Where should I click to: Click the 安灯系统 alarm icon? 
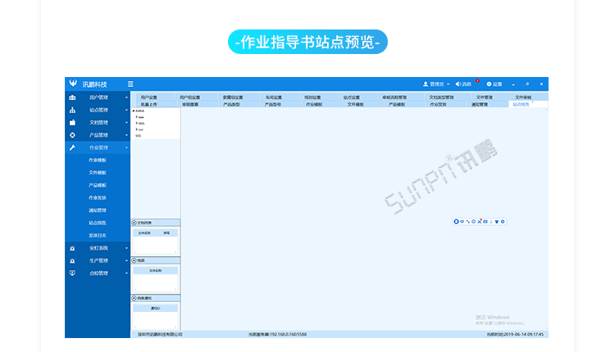(72, 248)
